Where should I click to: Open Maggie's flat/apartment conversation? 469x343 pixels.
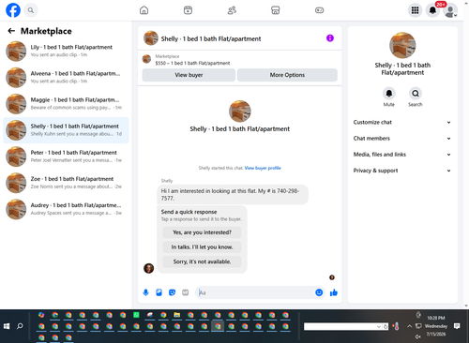[x=66, y=104]
